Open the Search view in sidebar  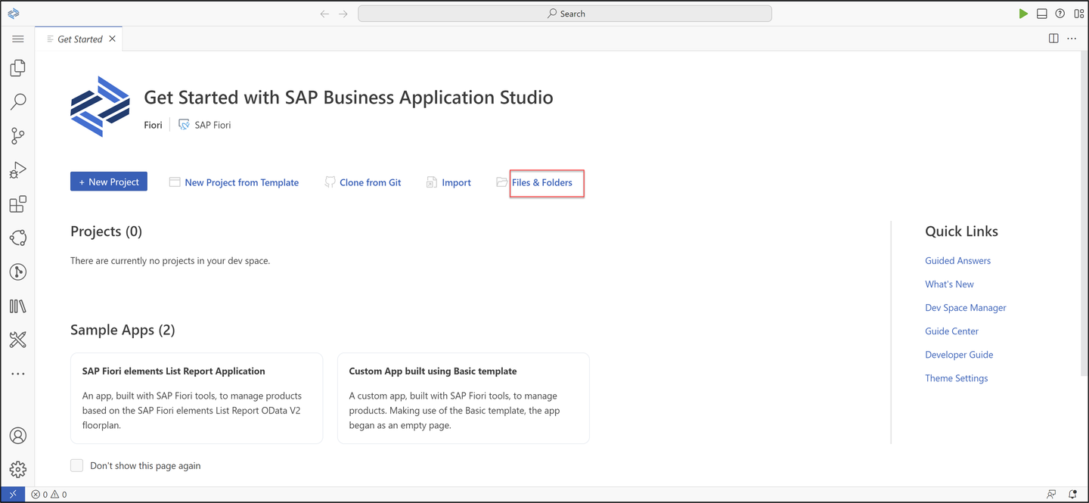click(18, 102)
